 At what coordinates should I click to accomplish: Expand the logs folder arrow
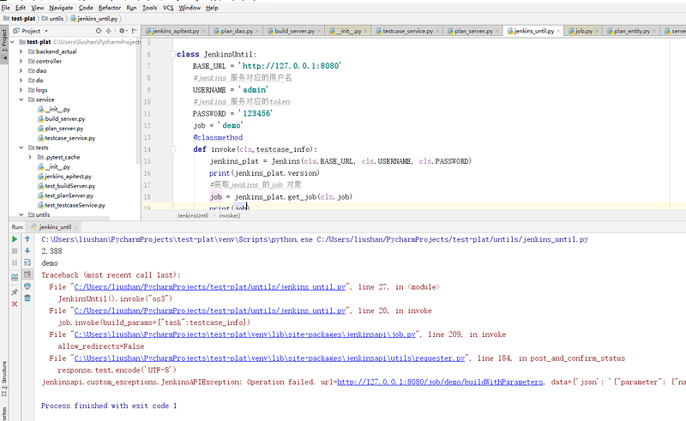click(21, 90)
